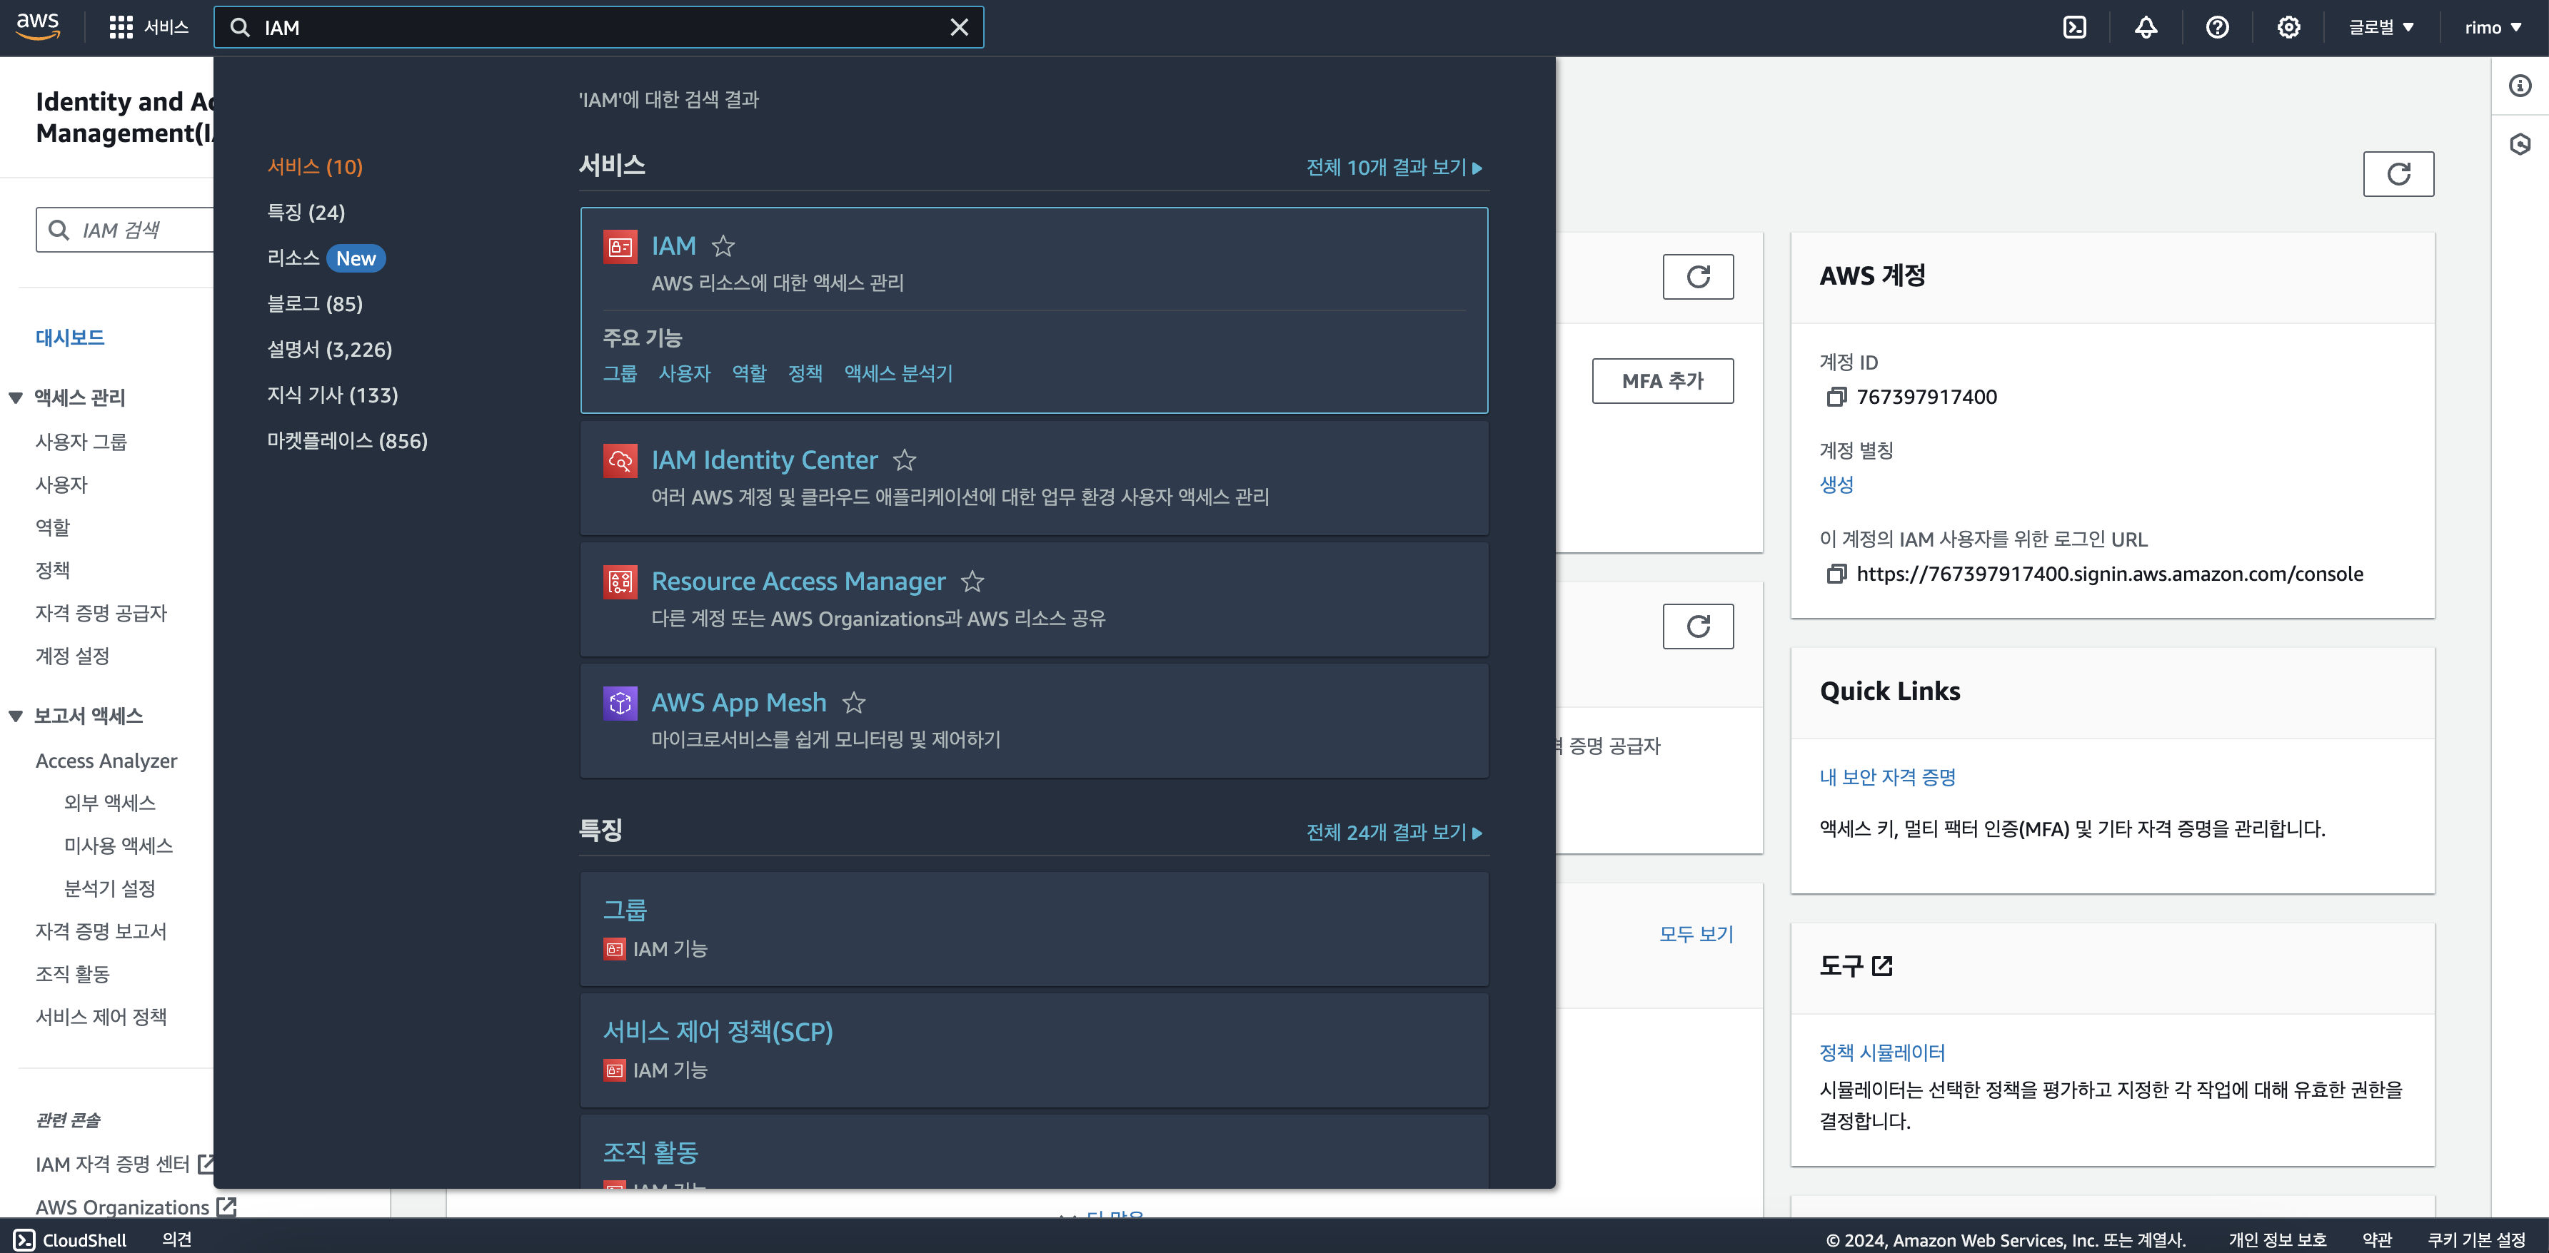Open the 글로벌 region dropdown

pyautogui.click(x=2380, y=28)
